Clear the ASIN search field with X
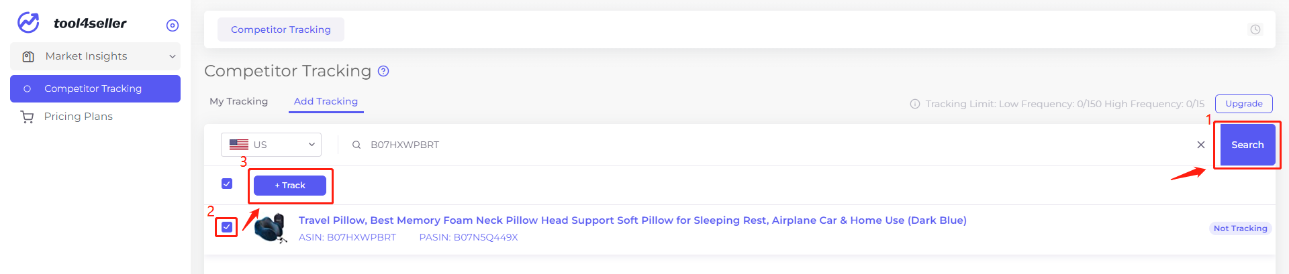The image size is (1289, 274). [x=1201, y=145]
